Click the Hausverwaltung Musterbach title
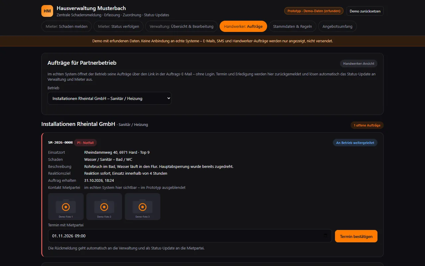This screenshot has width=425, height=266. tap(91, 8)
